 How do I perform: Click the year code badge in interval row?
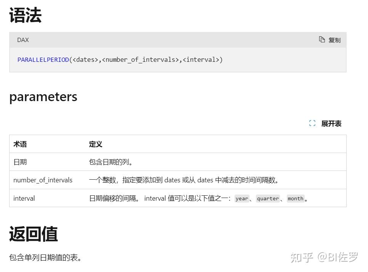(x=242, y=198)
